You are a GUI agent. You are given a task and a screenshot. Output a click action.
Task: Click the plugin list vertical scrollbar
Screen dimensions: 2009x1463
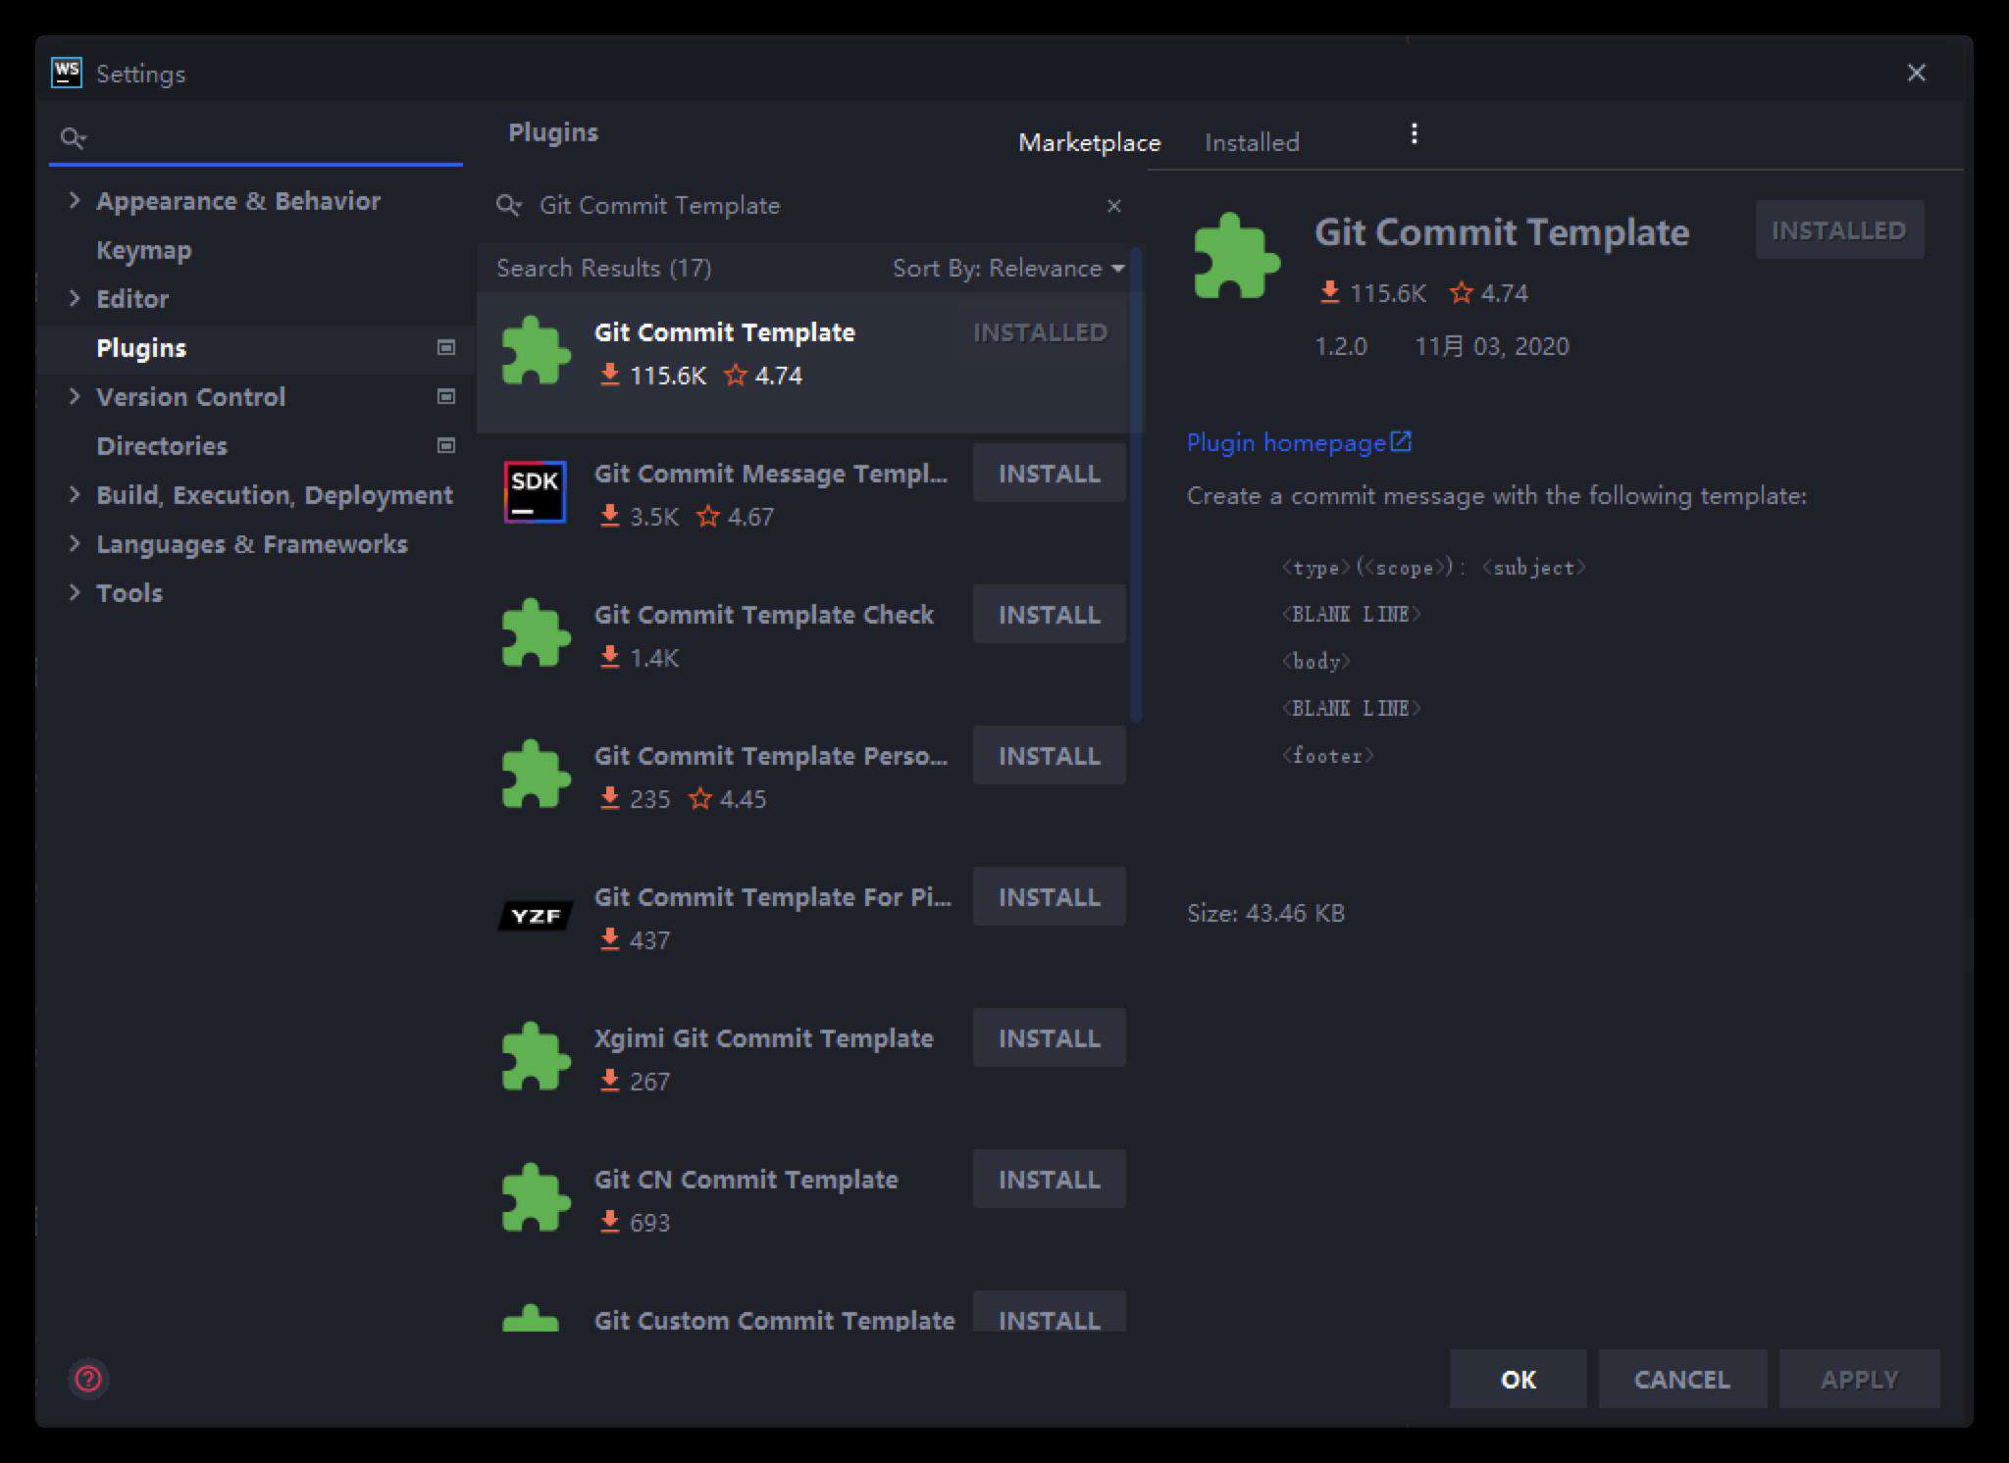click(1136, 485)
